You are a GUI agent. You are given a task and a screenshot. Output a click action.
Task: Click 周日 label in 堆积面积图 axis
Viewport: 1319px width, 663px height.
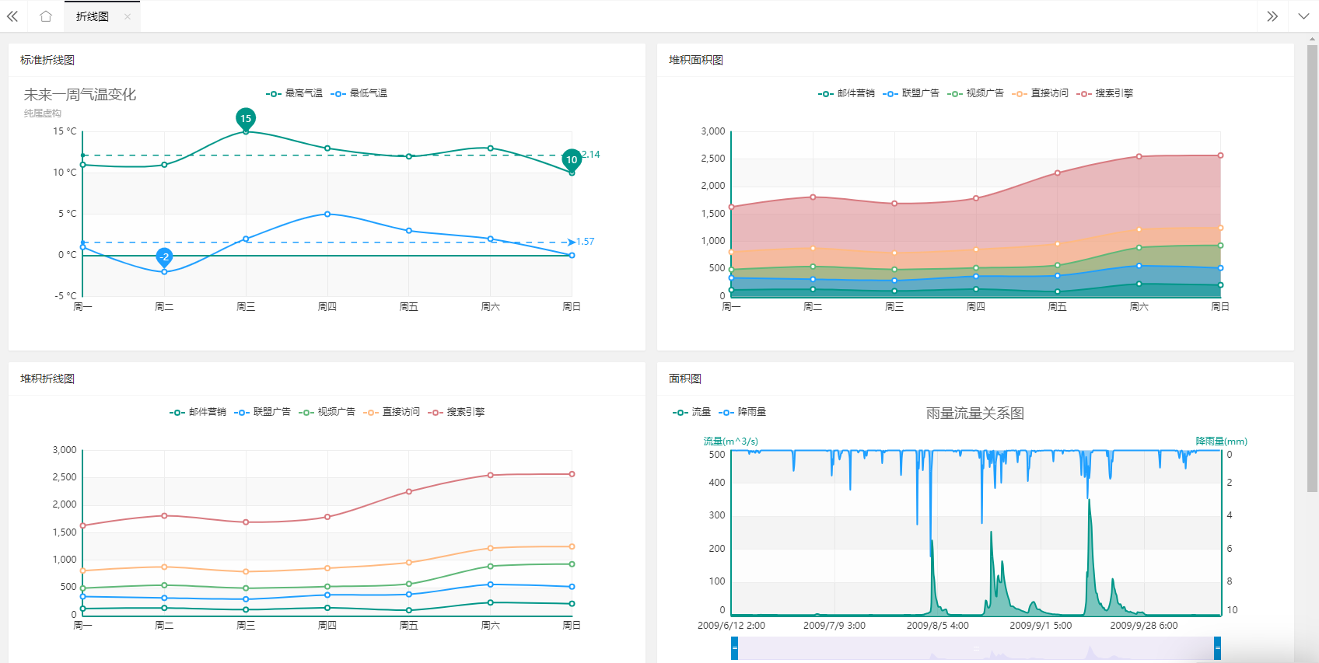[1220, 307]
